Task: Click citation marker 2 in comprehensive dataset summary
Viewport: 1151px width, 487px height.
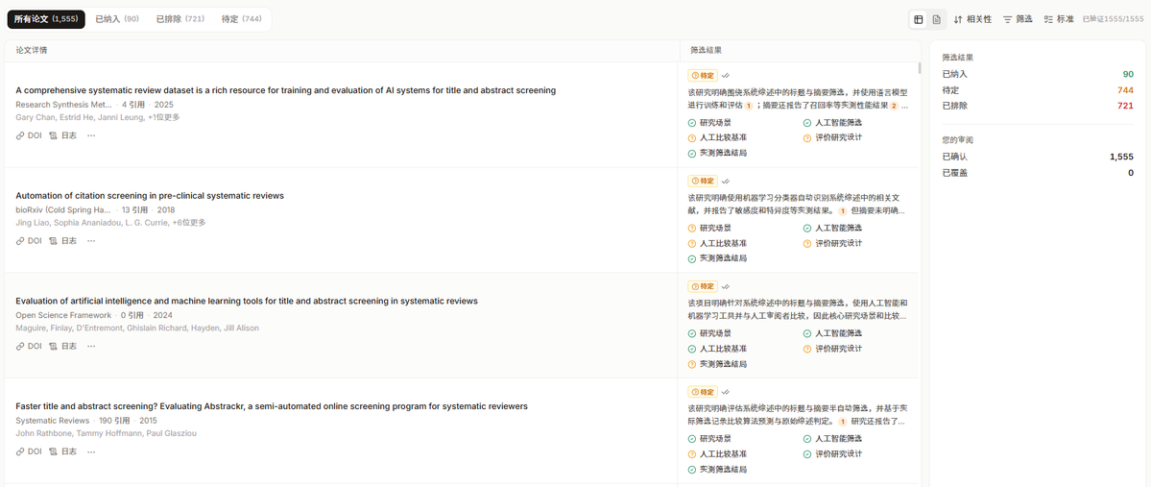Action: click(x=894, y=106)
